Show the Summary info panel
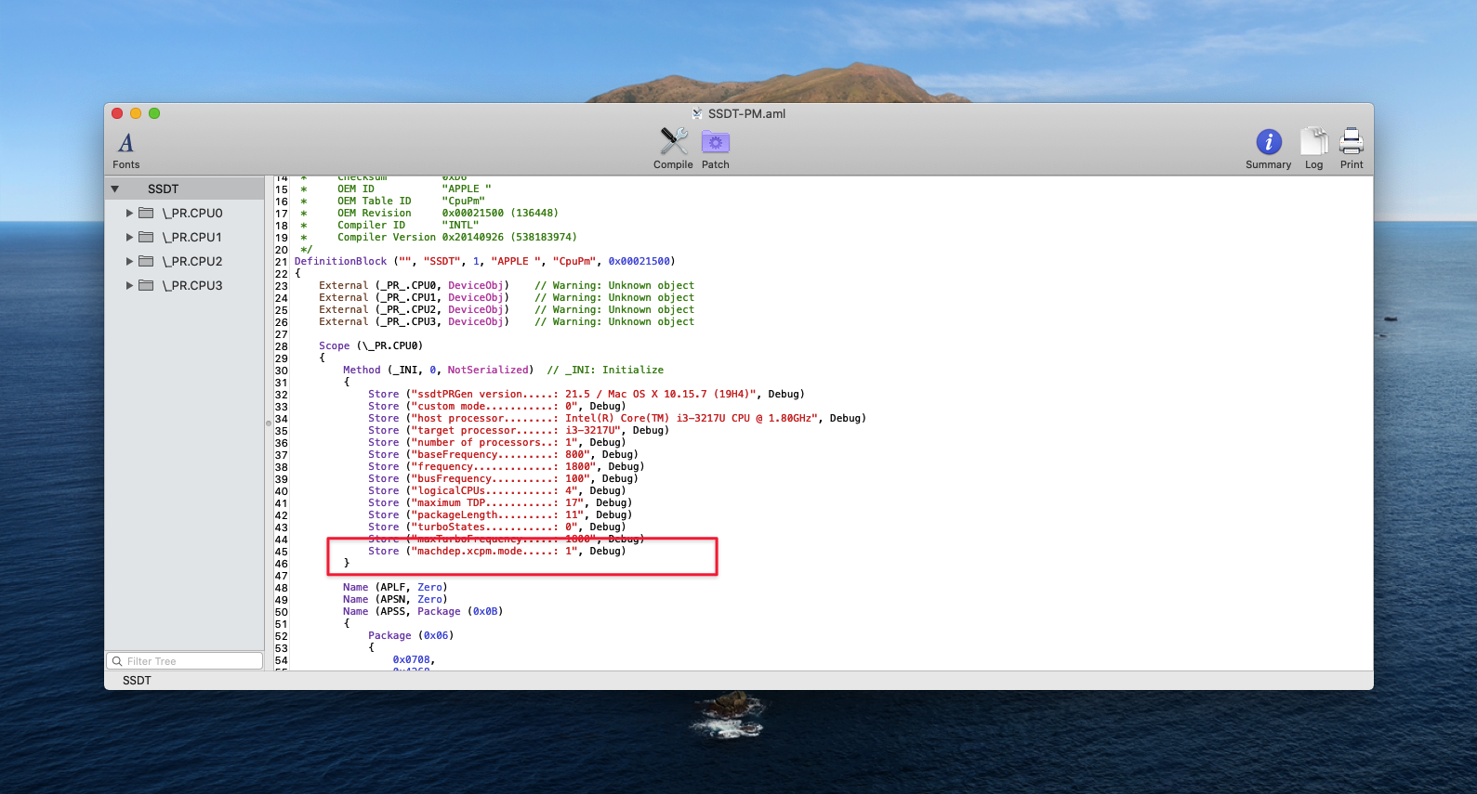The image size is (1477, 794). (x=1268, y=142)
